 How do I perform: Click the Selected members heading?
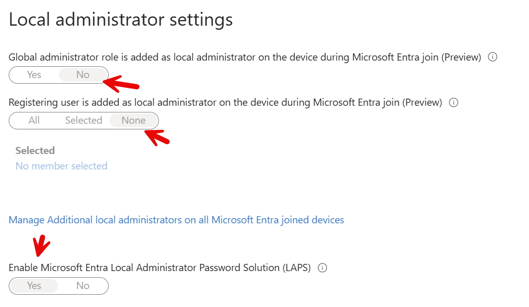(35, 150)
